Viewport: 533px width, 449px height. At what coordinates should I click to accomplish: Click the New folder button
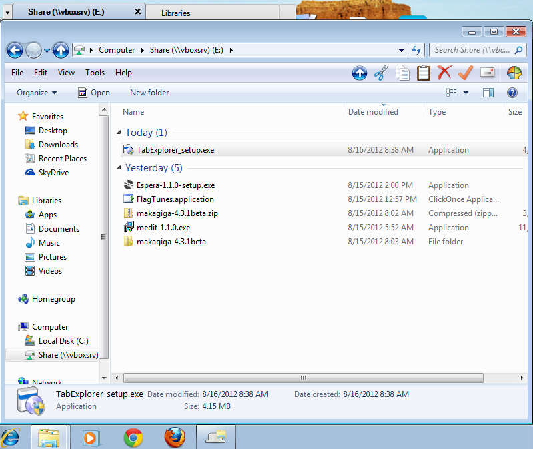click(149, 93)
